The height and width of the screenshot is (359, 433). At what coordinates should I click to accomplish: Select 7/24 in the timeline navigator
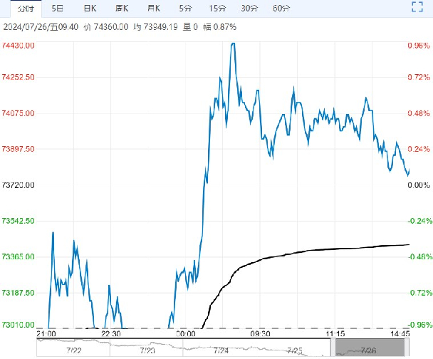[x=221, y=350]
